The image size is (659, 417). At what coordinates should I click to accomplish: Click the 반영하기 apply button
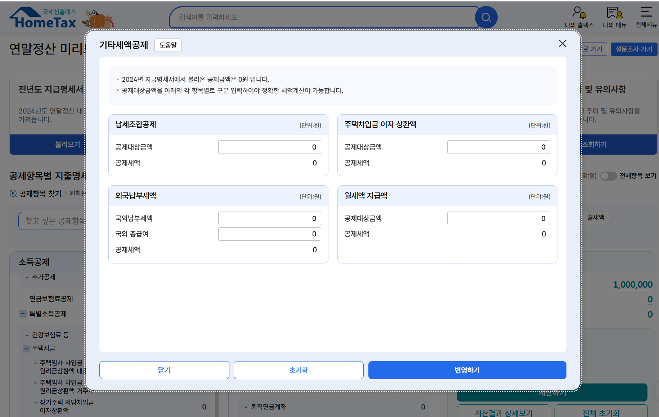point(467,370)
